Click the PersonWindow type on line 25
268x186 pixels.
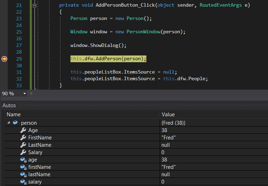[144, 32]
